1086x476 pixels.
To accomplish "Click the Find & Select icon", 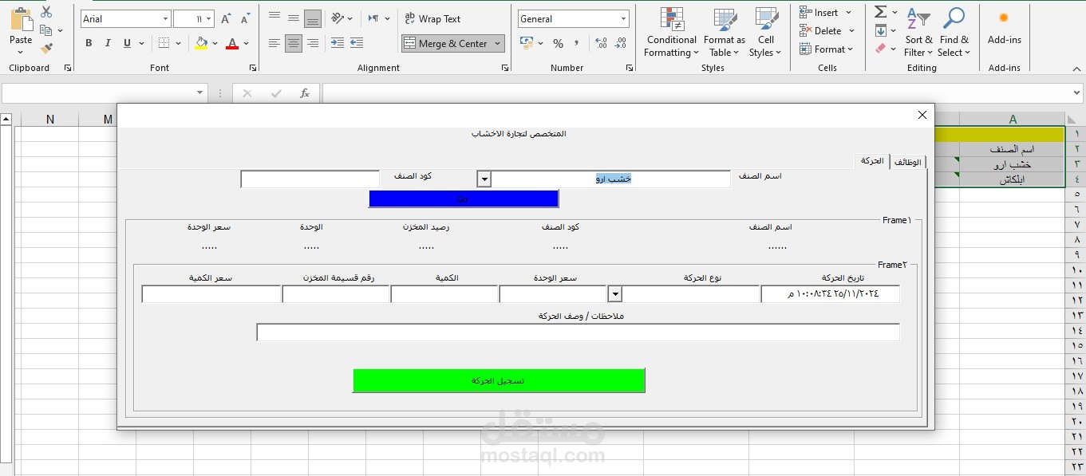I will tap(954, 32).
